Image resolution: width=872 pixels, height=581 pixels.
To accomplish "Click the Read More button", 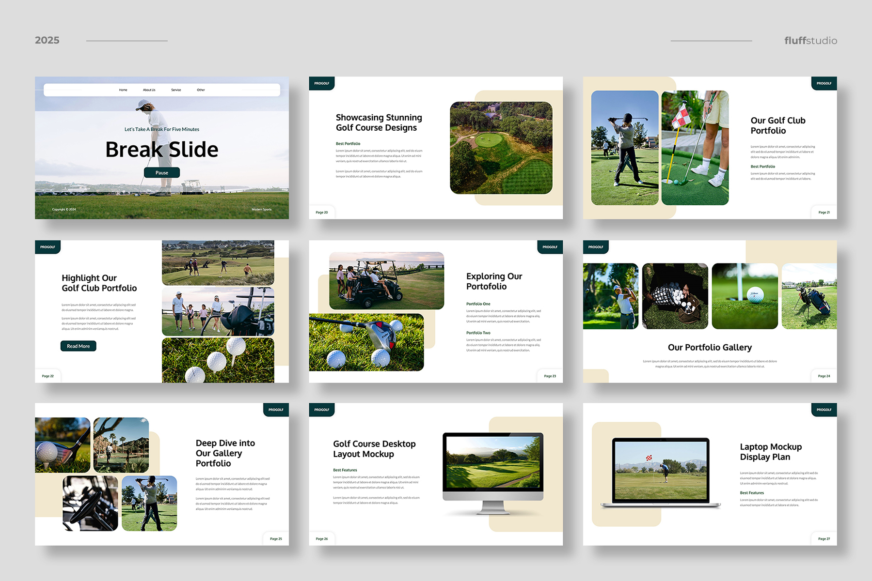I will [78, 346].
